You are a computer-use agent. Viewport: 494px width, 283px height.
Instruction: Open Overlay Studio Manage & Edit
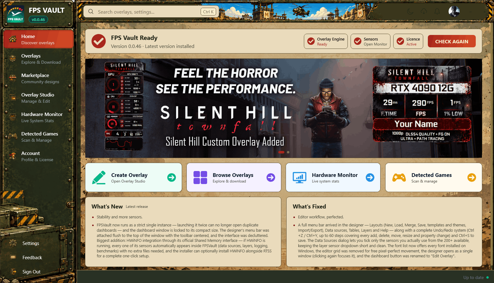(38, 98)
